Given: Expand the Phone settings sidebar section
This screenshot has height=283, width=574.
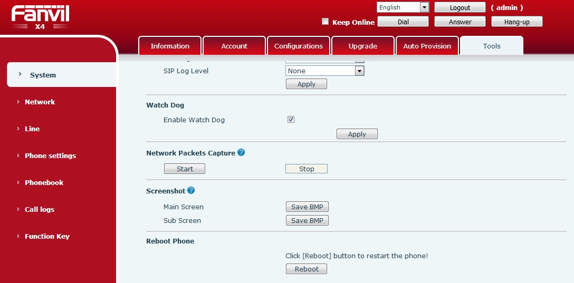Looking at the screenshot, I should 50,155.
